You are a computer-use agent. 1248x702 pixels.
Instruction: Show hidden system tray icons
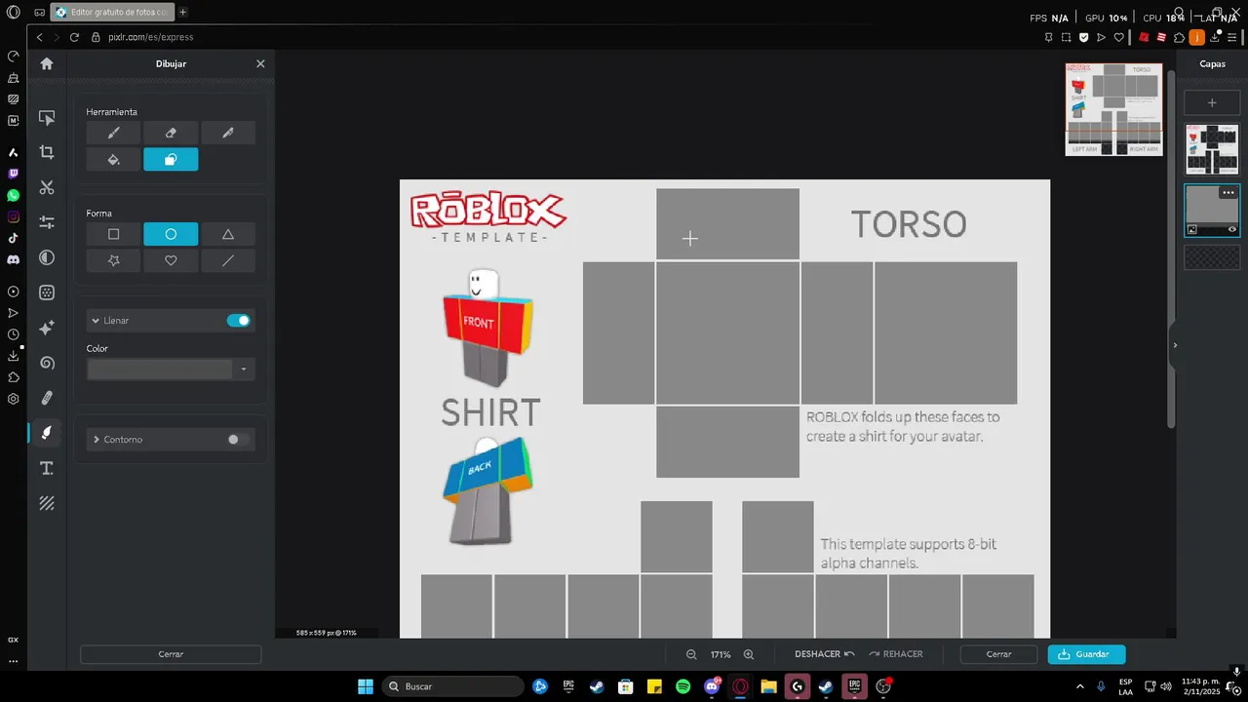(x=1079, y=686)
